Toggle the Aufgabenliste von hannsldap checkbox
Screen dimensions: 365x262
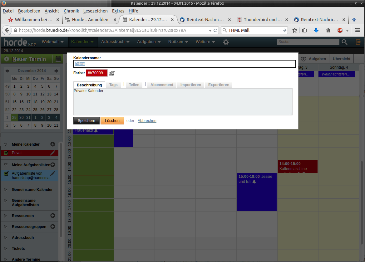coord(7,173)
